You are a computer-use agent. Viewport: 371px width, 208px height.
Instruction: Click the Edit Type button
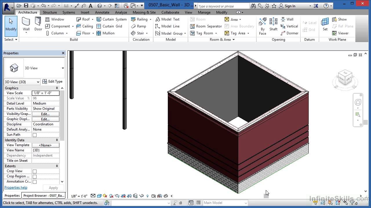point(52,81)
